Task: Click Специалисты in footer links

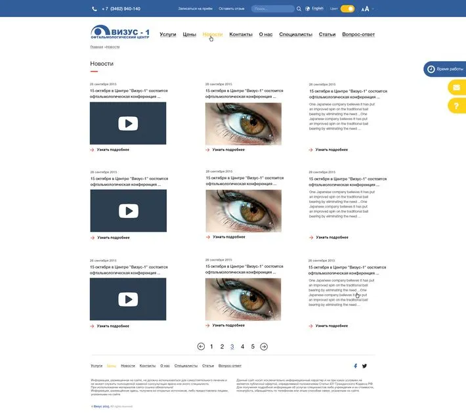Action: tap(186, 366)
